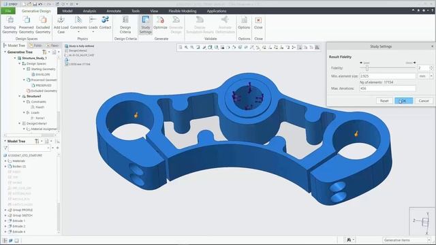The width and height of the screenshot is (436, 245).
Task: Open the Constraints tool in Physics group
Action: pos(78,24)
